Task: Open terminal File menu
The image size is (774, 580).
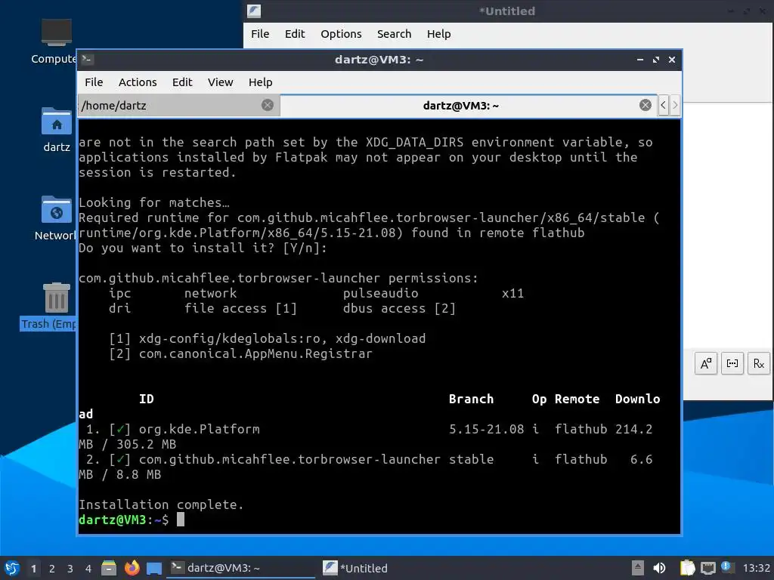Action: click(94, 82)
